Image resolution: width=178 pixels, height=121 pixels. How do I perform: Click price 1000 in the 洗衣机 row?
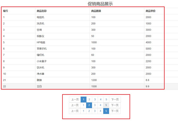tap(149, 24)
